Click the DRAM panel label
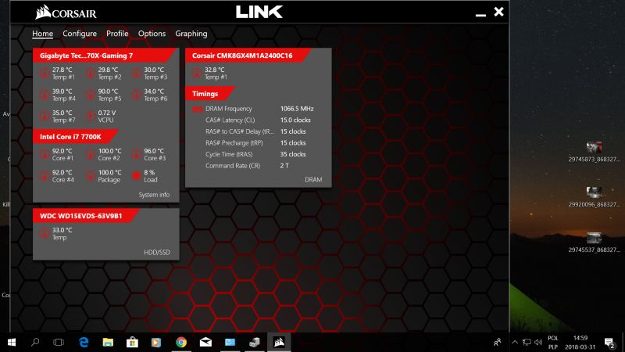Viewport: 625px width, 352px height. 313,180
